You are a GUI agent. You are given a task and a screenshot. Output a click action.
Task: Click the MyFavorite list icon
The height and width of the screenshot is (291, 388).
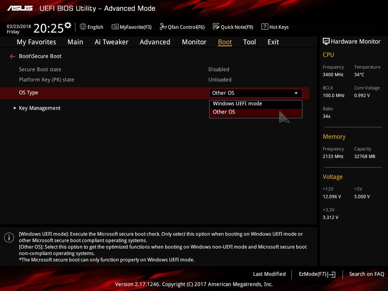pos(115,27)
